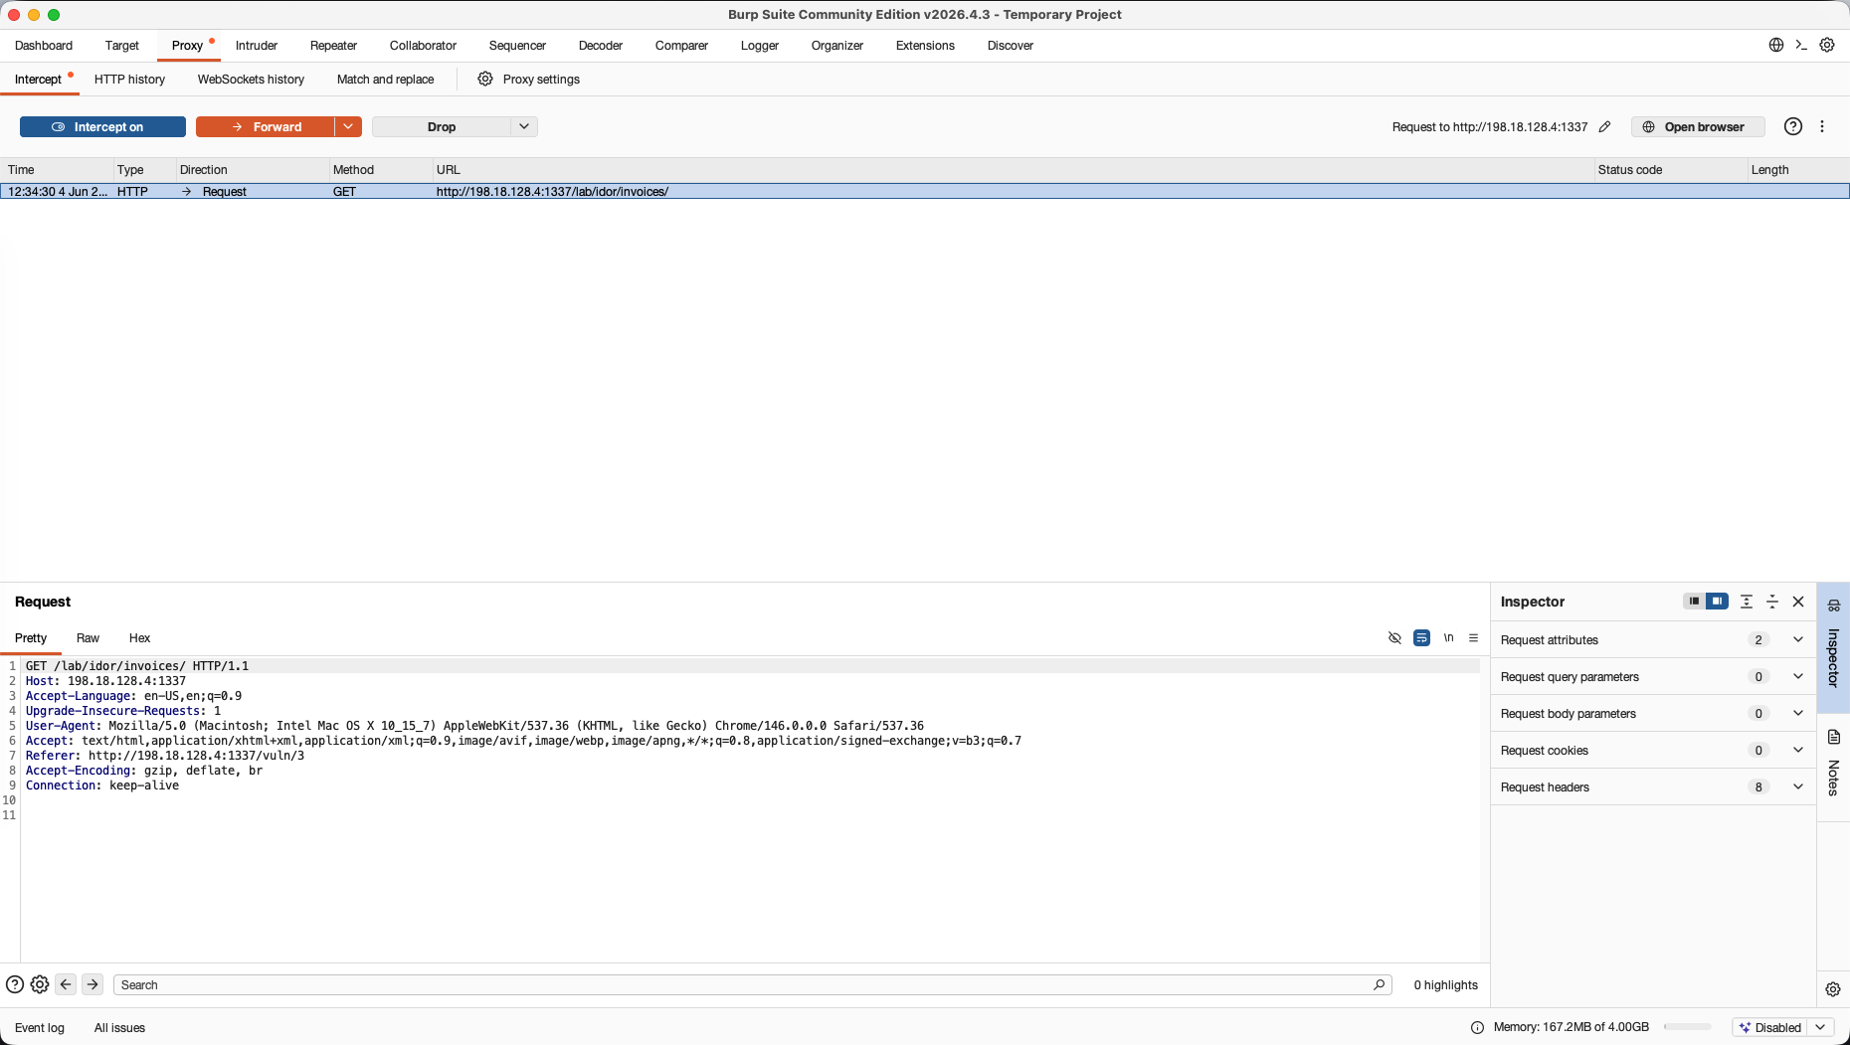Open the Drop button dropdown arrow
The image size is (1850, 1045).
coord(524,126)
